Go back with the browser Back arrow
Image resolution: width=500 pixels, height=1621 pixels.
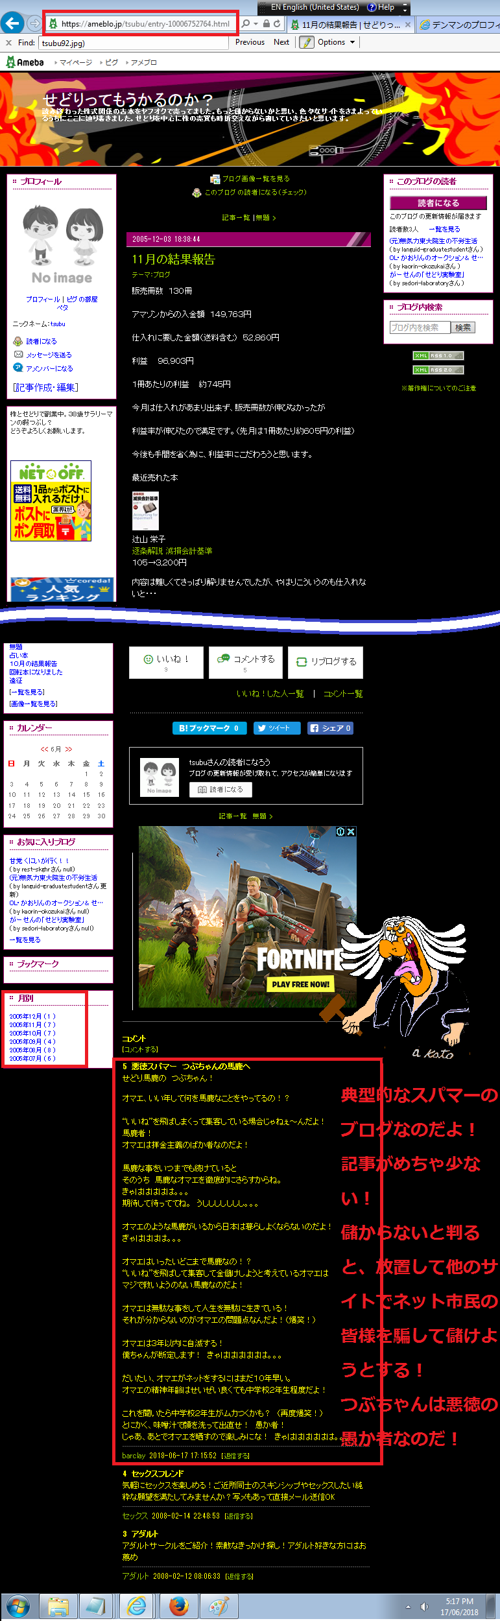click(12, 23)
